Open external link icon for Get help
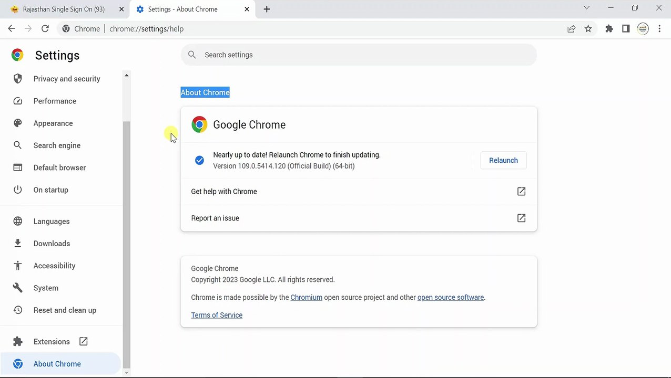This screenshot has height=378, width=671. click(521, 192)
